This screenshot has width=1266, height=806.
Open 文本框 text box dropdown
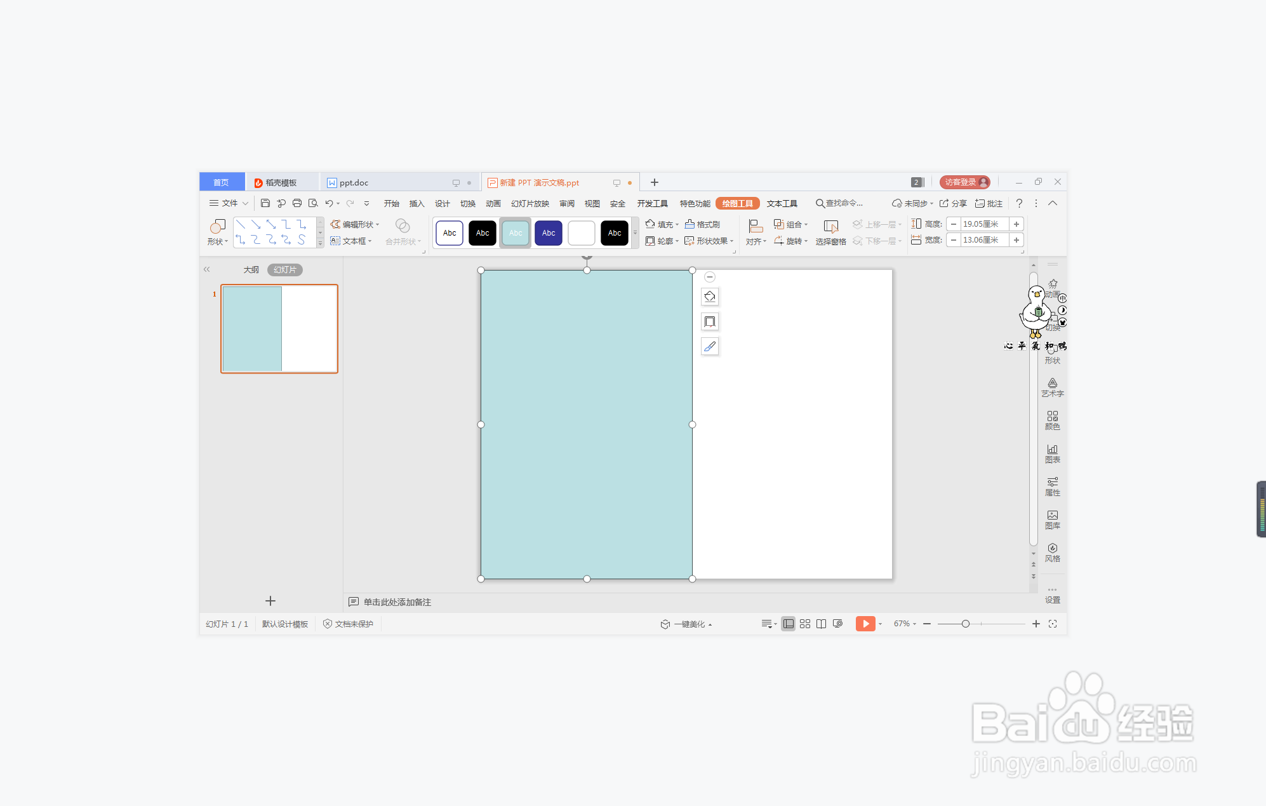click(351, 241)
